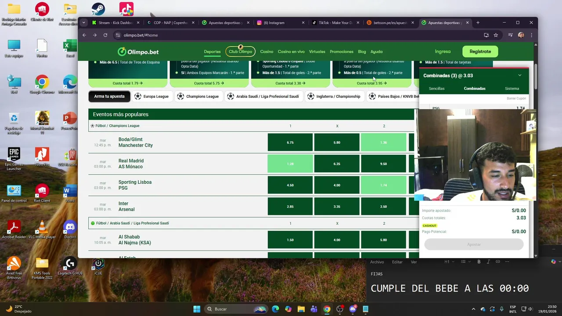Open Chrome from the taskbar
This screenshot has width=562, height=316.
pyautogui.click(x=327, y=309)
